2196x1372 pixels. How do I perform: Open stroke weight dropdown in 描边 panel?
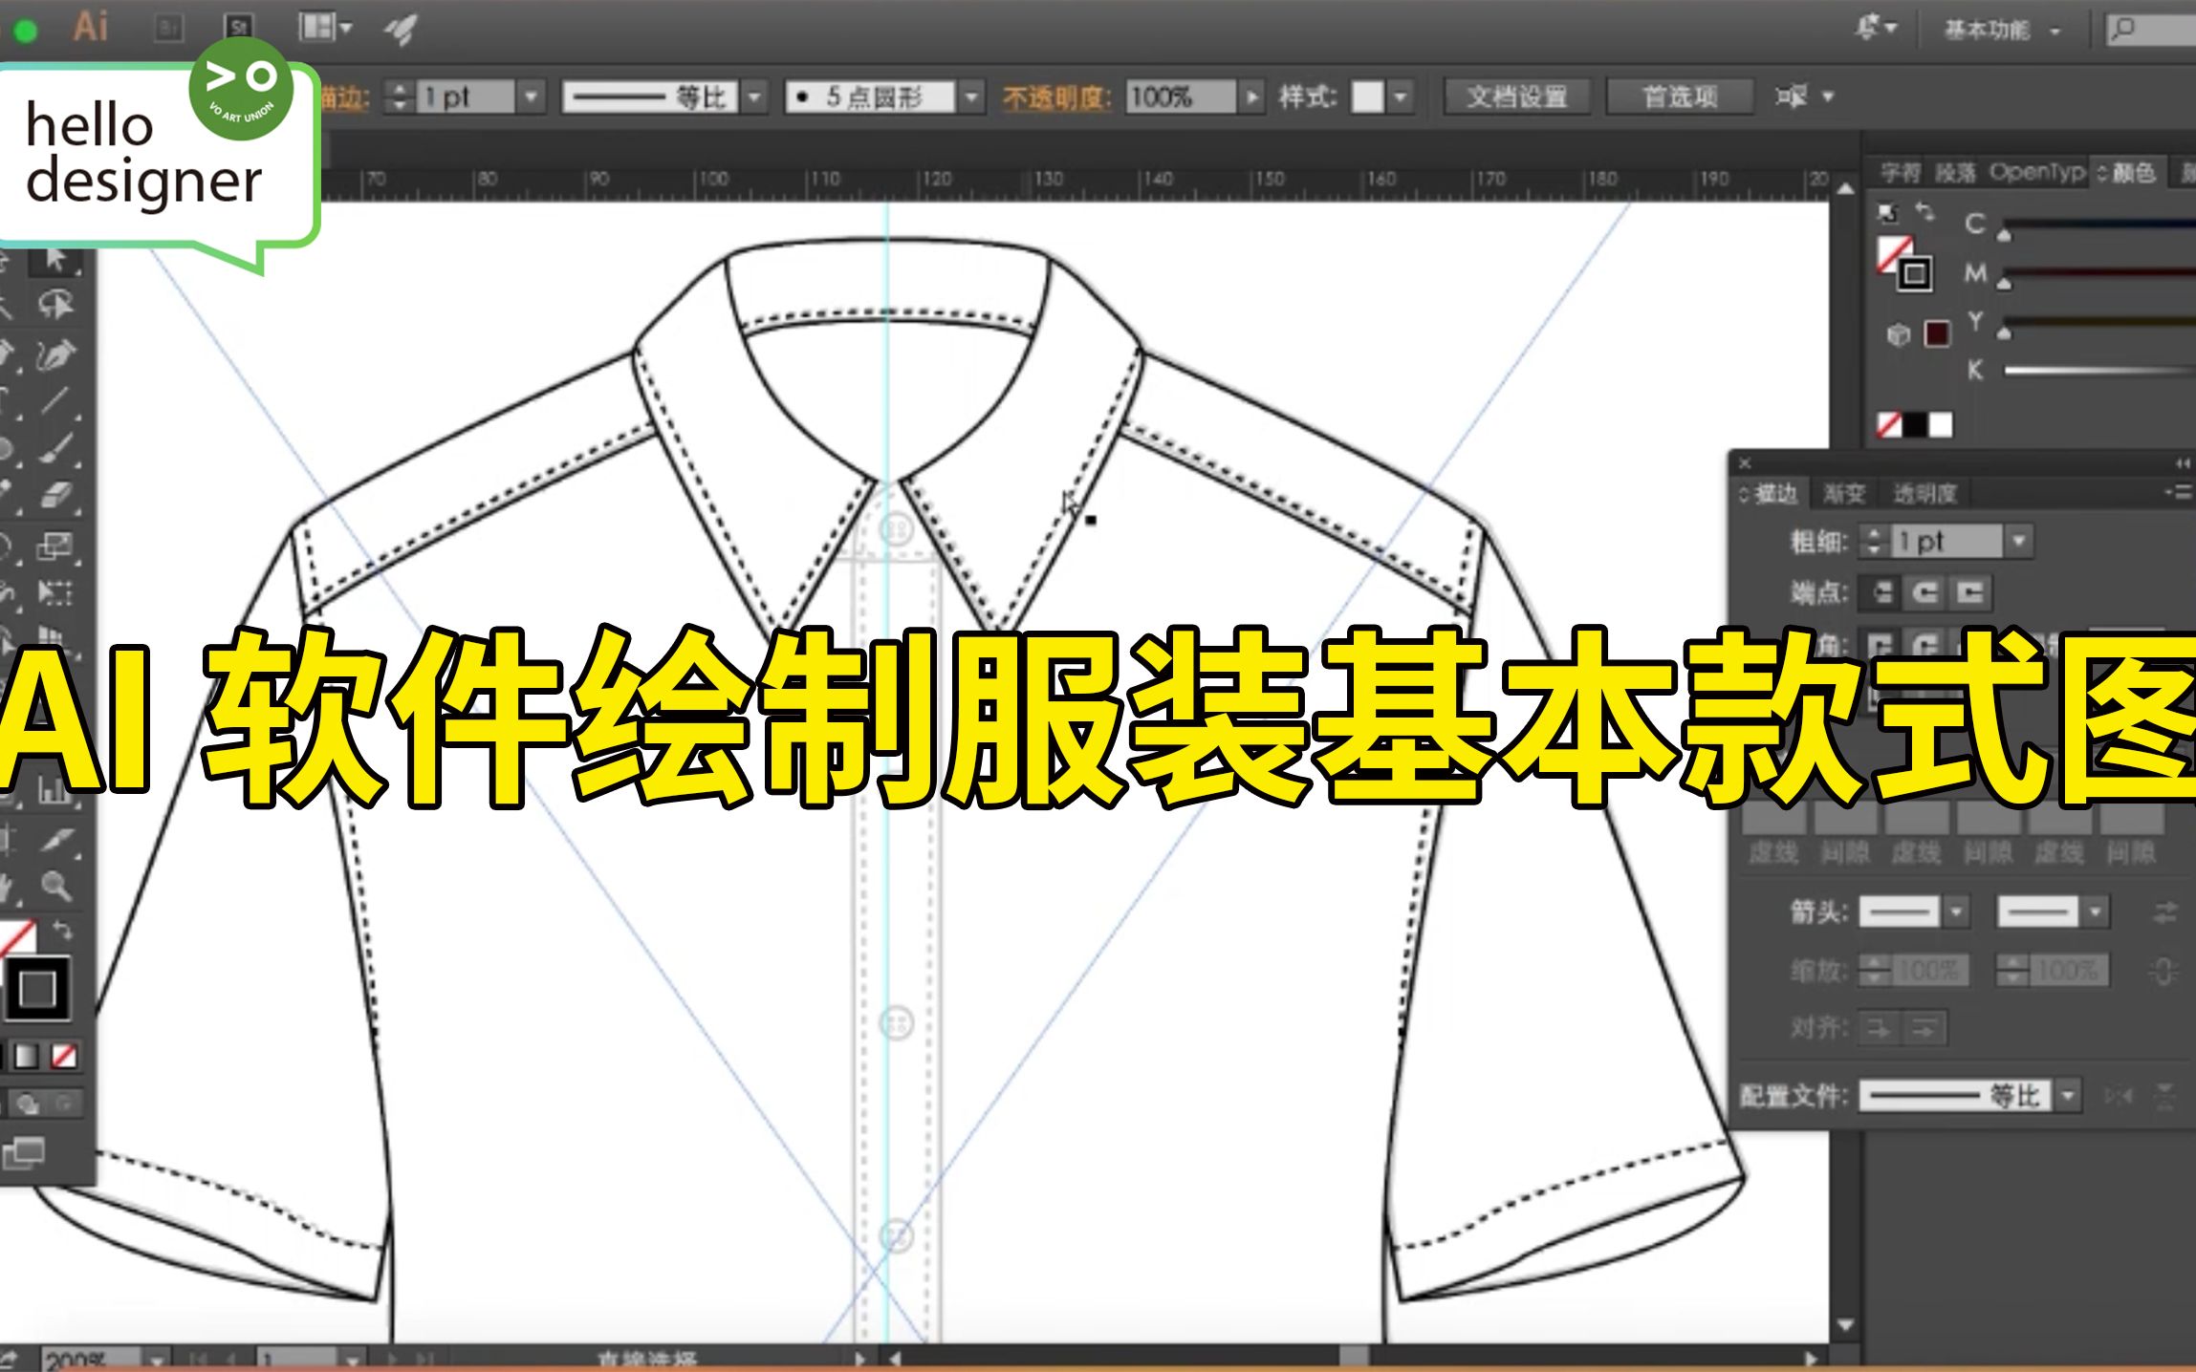(2018, 542)
